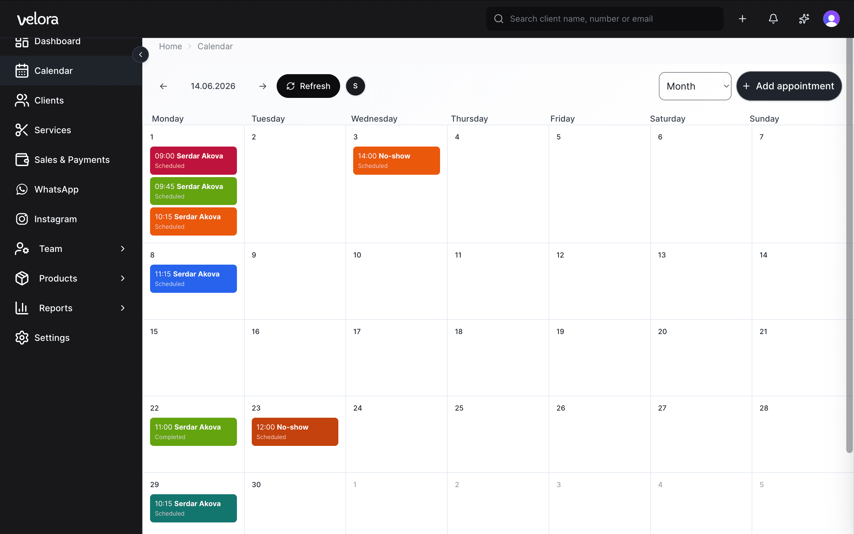The image size is (854, 534).
Task: Open the notifications bell
Action: pyautogui.click(x=773, y=19)
